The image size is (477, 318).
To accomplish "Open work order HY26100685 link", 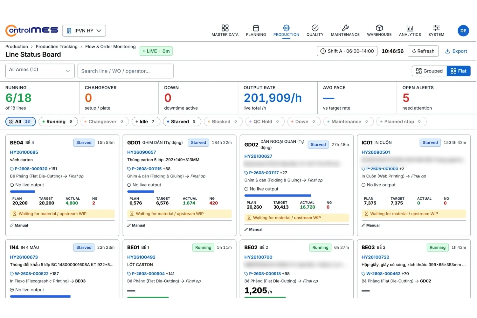I will click(24, 152).
